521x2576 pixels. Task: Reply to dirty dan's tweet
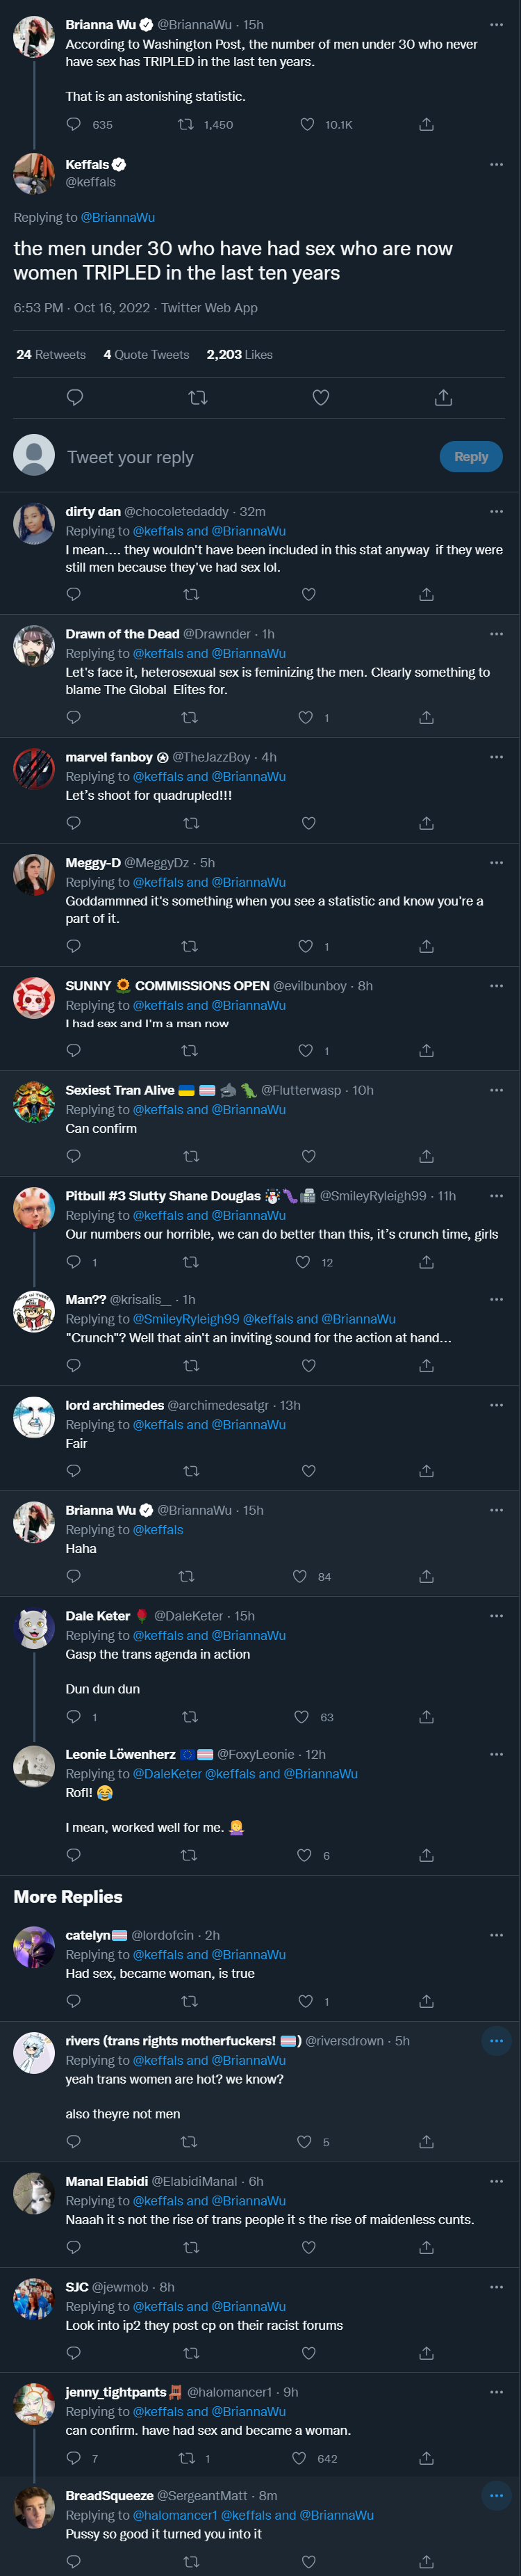tap(73, 594)
